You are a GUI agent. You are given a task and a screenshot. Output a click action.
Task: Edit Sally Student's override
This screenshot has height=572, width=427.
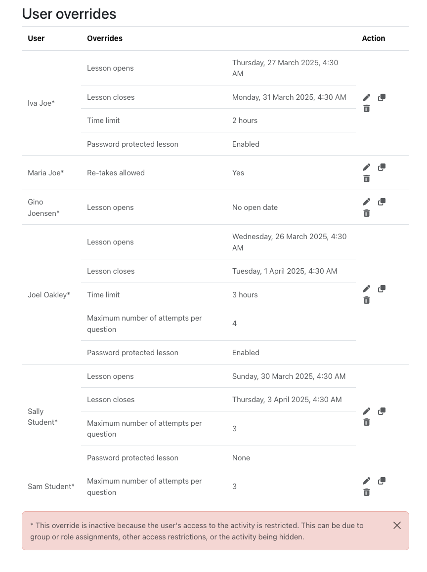point(366,411)
